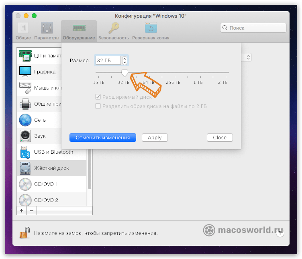302x259 pixels.
Task: Toggle Разделить образ диска на файлы checkbox
Action: (x=98, y=106)
